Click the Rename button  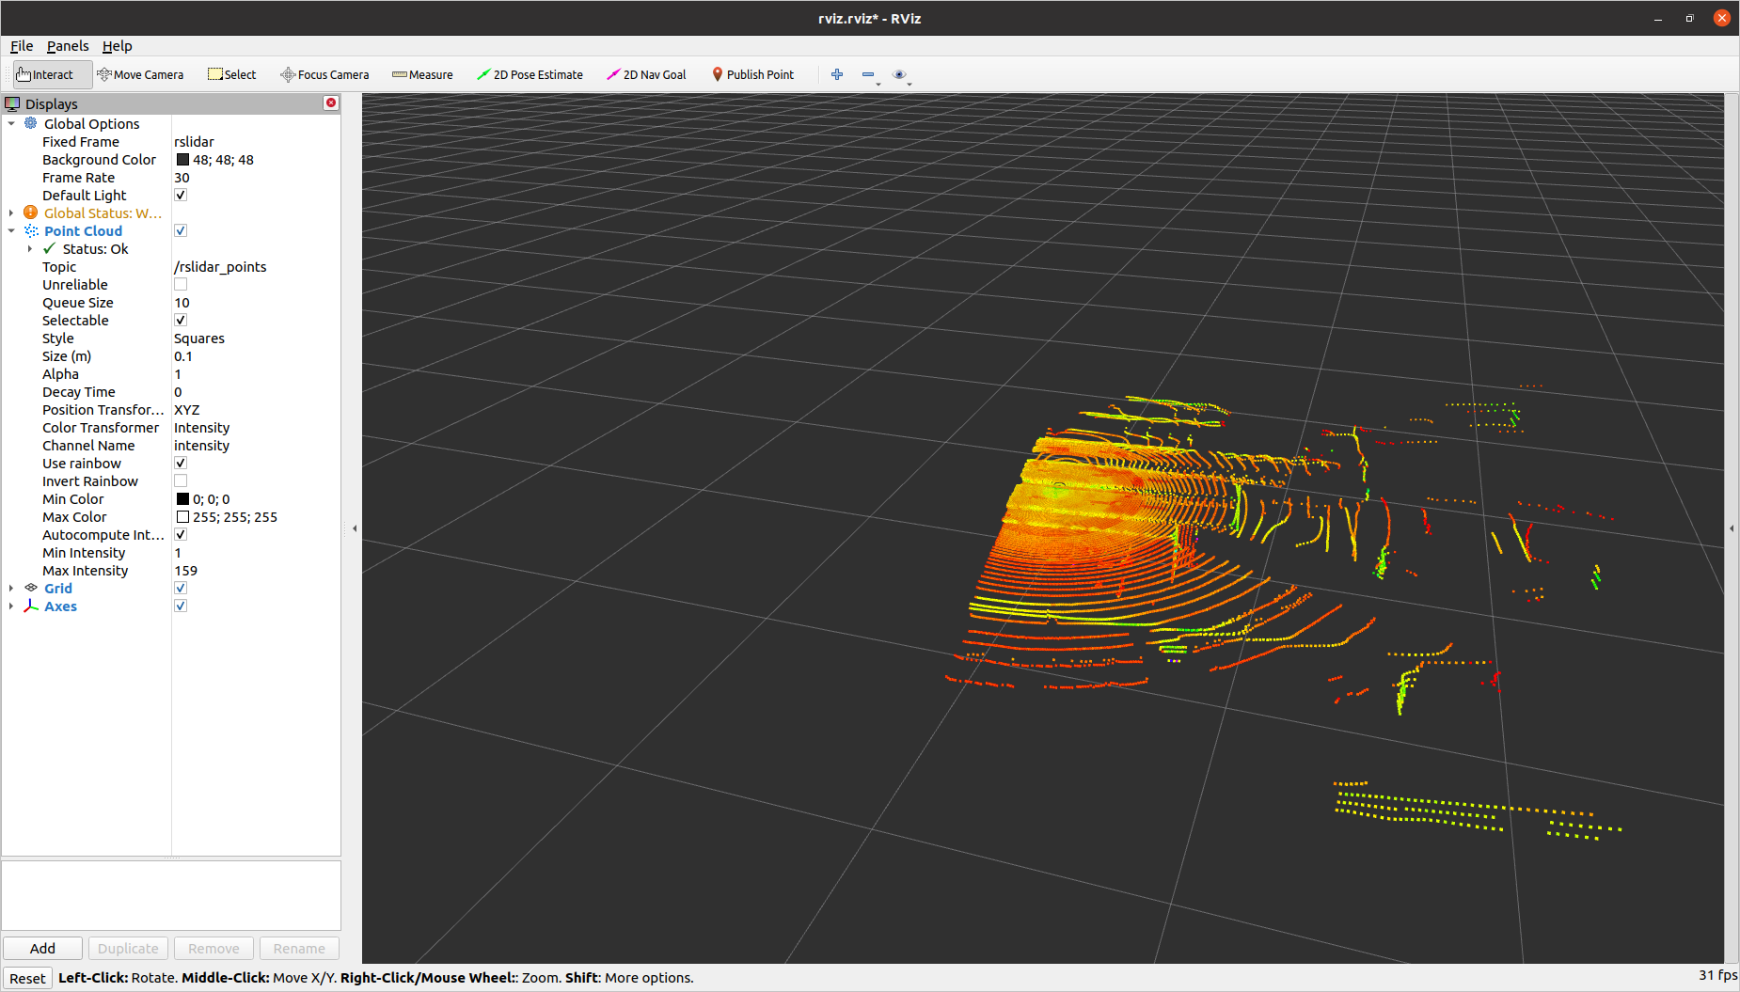[x=299, y=948]
